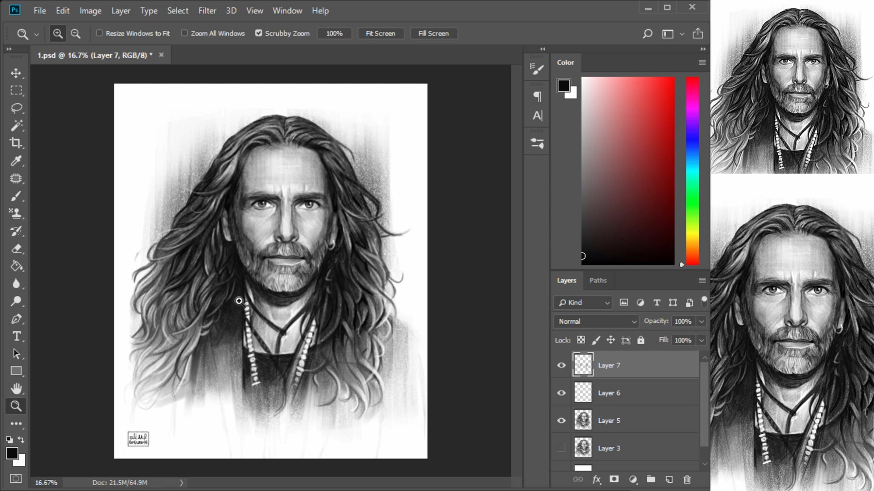Show Layer 3 visibility
The width and height of the screenshot is (874, 491).
(x=561, y=448)
